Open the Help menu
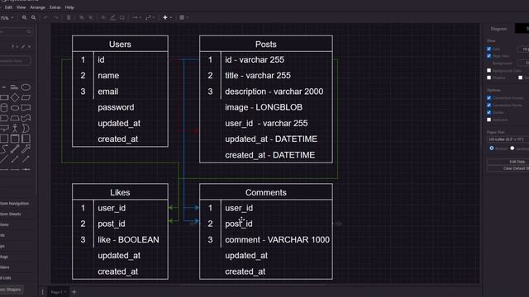The width and height of the screenshot is (529, 297). (69, 7)
